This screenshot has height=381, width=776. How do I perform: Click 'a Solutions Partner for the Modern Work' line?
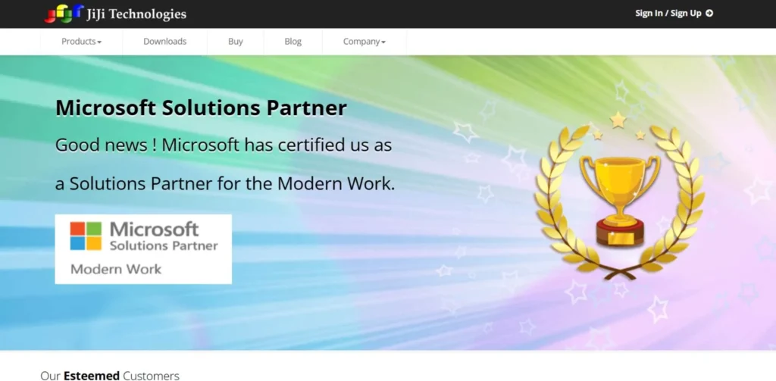(x=225, y=183)
